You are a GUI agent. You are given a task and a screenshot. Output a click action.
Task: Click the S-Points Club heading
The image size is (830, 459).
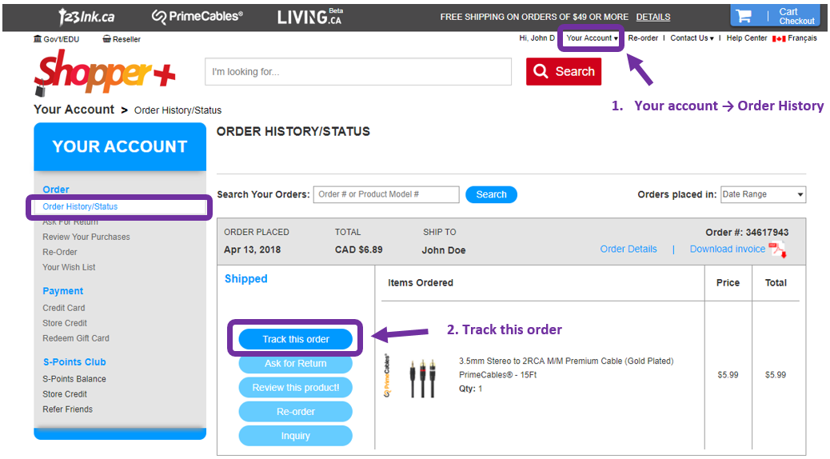tap(74, 362)
